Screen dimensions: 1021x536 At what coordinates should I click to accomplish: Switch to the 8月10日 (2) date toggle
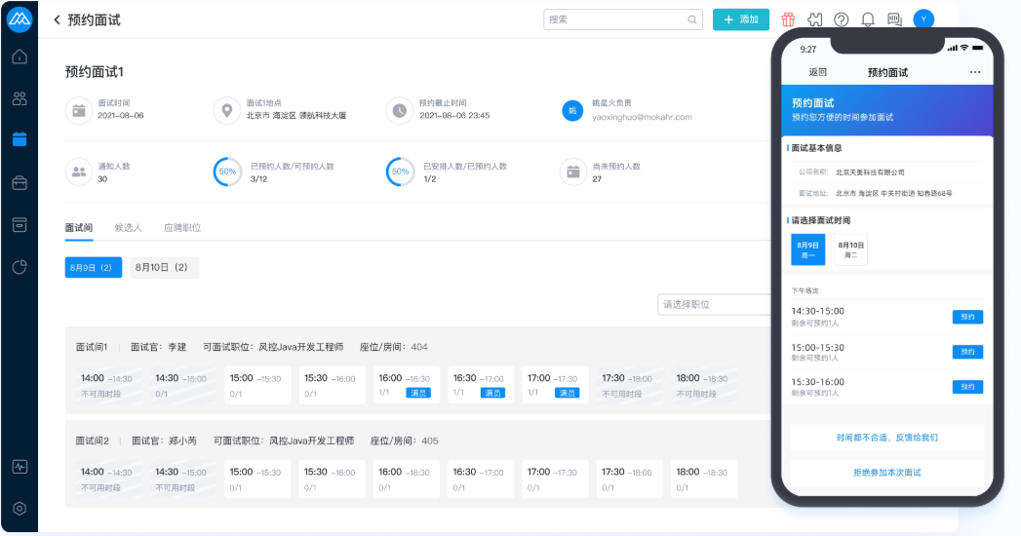tap(163, 267)
